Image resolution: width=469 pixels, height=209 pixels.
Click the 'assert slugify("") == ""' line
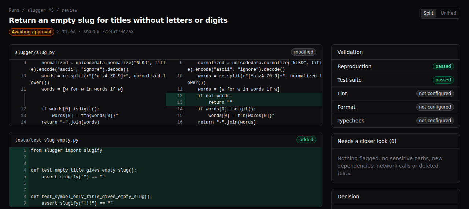tap(166, 177)
